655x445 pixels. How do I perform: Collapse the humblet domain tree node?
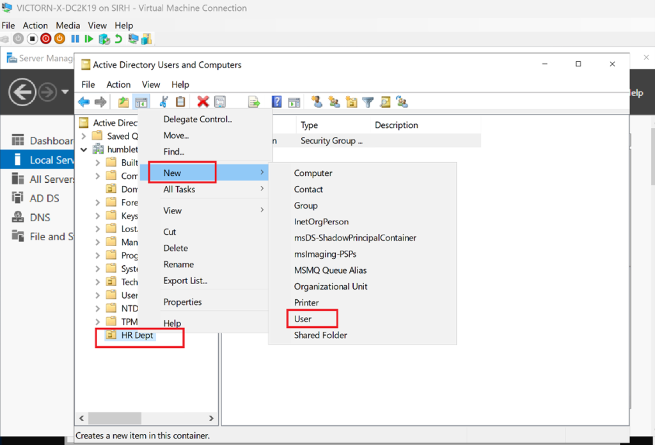(x=84, y=150)
